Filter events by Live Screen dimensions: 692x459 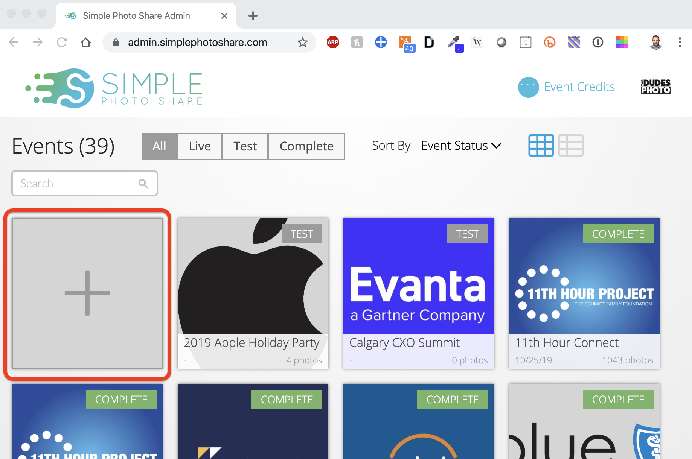point(200,146)
